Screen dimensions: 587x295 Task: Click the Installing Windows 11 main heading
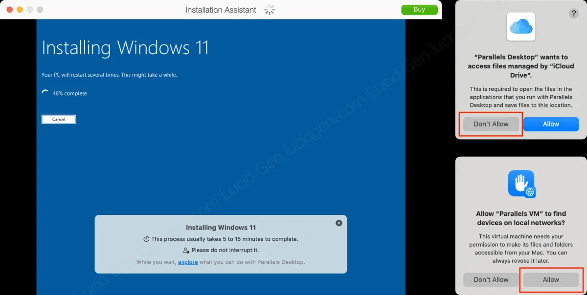(x=125, y=48)
